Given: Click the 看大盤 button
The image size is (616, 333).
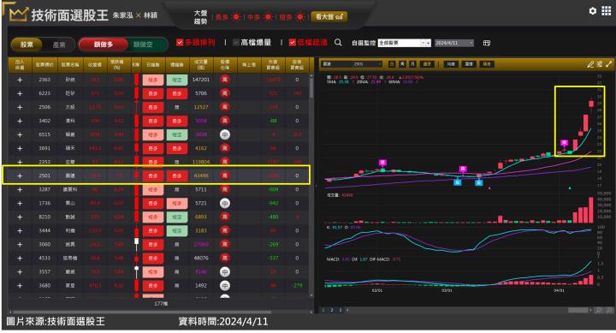Looking at the screenshot, I should [329, 16].
